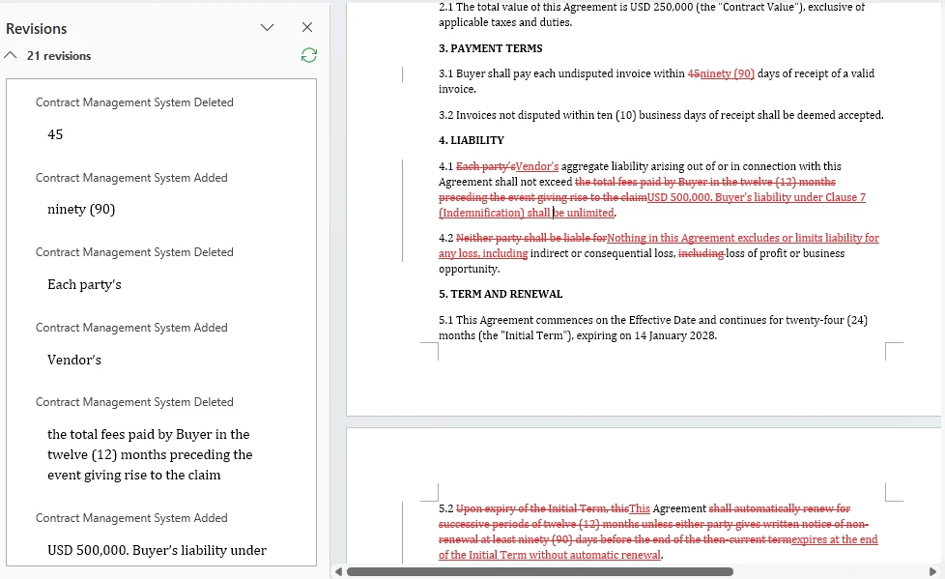The image size is (945, 579).
Task: Select the deleted 'total fees paid' revision
Action: [x=161, y=439]
